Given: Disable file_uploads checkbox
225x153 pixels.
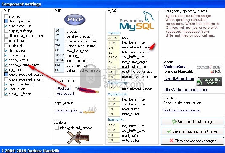Looking at the screenshot, I should pos(6,50).
